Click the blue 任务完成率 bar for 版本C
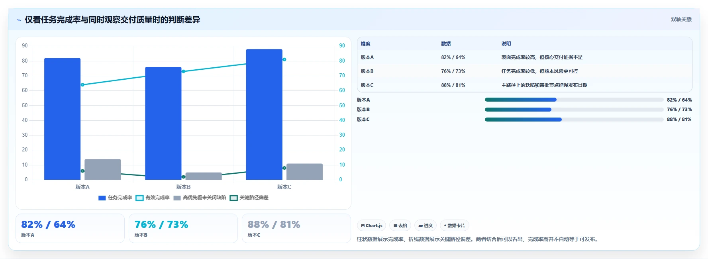The width and height of the screenshot is (708, 259). [x=264, y=114]
